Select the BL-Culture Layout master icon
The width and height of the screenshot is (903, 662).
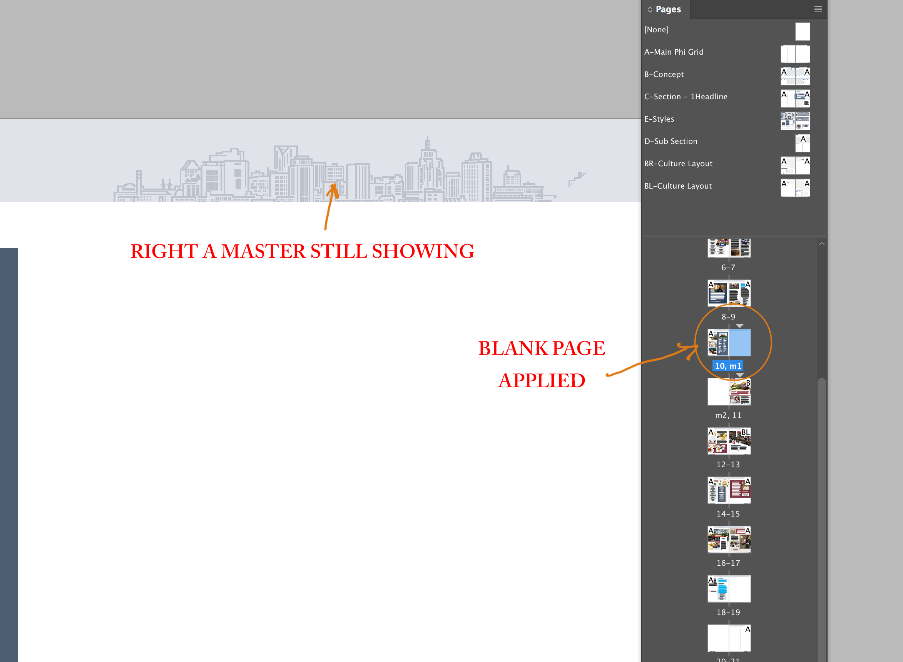point(795,188)
